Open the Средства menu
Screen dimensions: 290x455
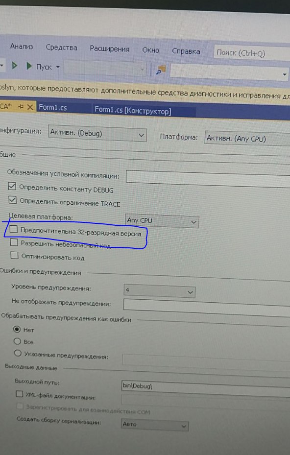point(61,48)
